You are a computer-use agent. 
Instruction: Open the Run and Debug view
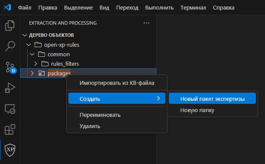pyautogui.click(x=10, y=88)
